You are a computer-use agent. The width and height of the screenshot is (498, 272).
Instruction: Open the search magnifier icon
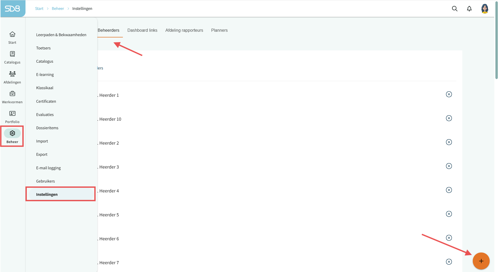455,9
